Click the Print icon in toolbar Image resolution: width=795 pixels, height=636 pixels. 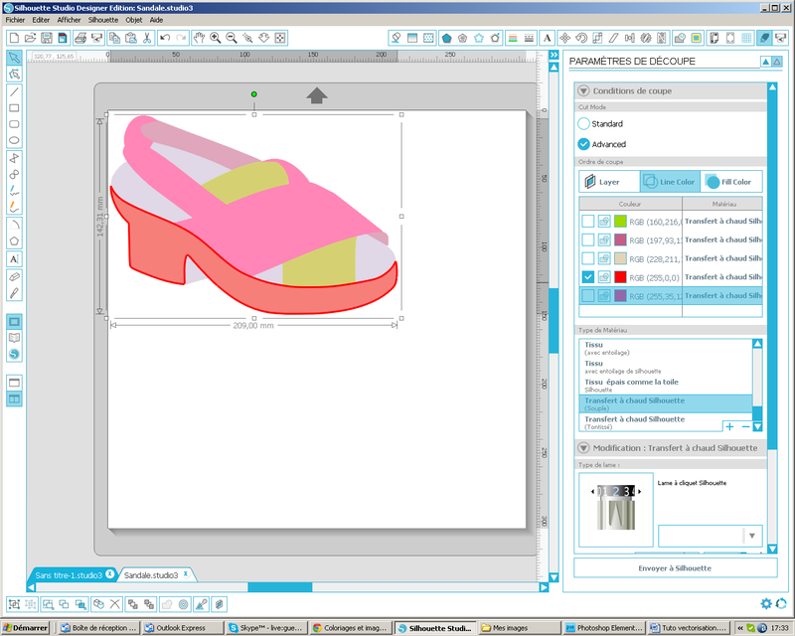(x=79, y=38)
